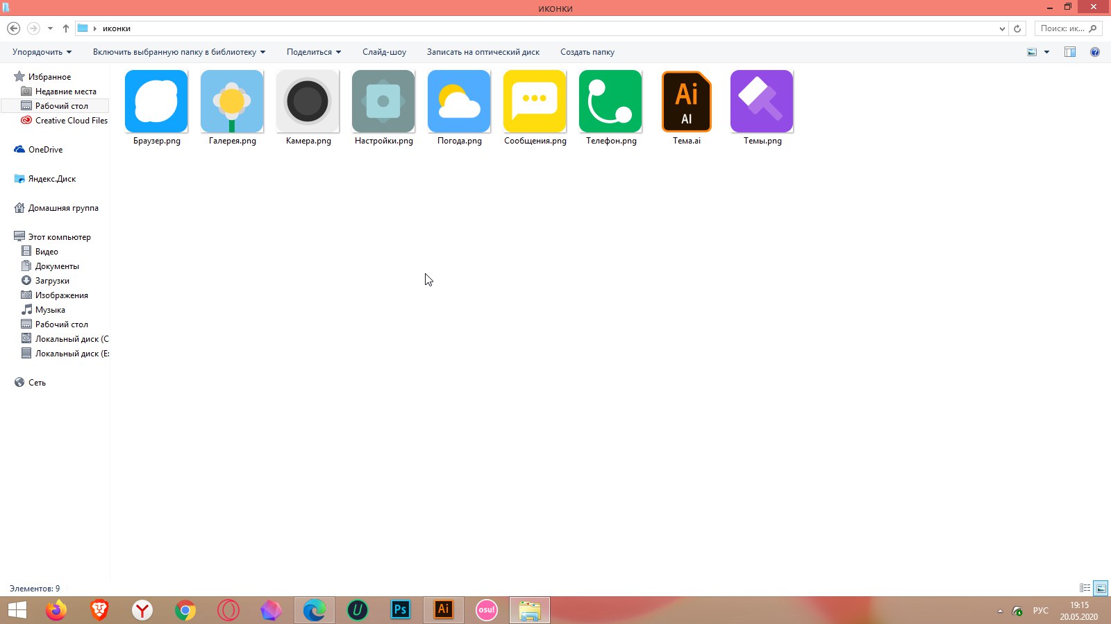Open Локальный диск (E drive
1111x624 pixels.
pos(72,354)
